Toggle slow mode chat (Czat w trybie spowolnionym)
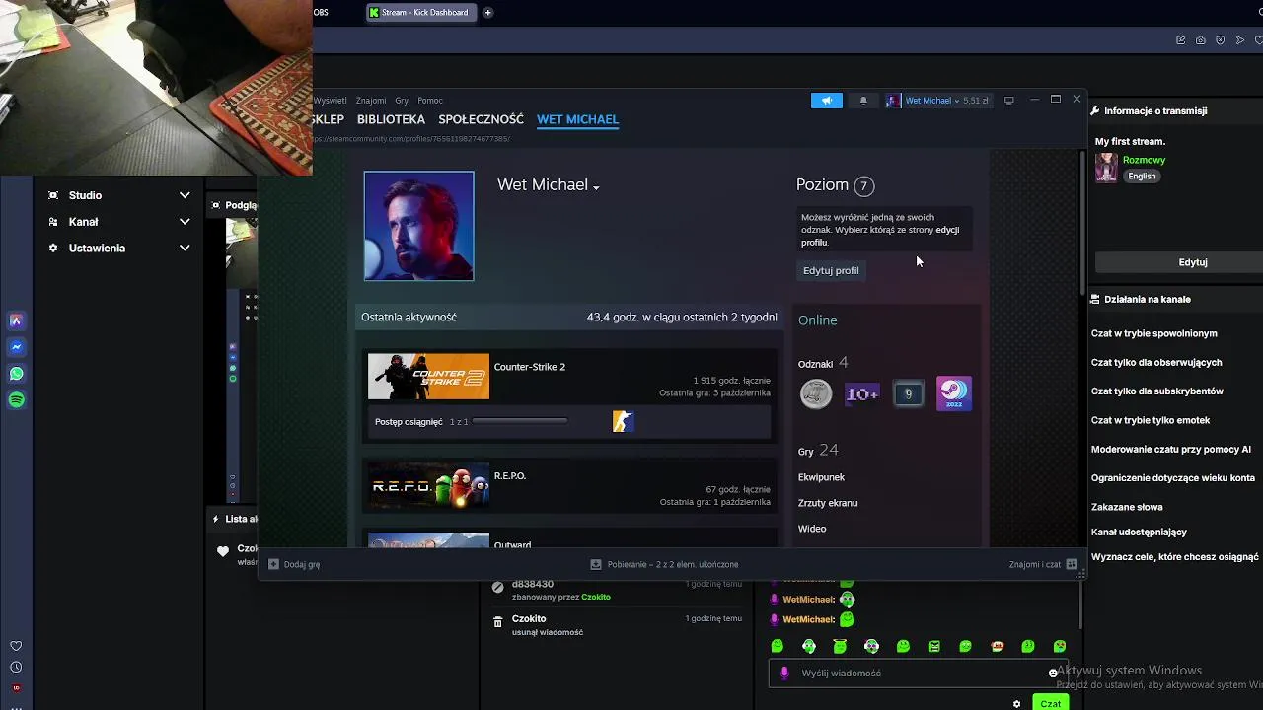Image resolution: width=1263 pixels, height=710 pixels. [1153, 333]
